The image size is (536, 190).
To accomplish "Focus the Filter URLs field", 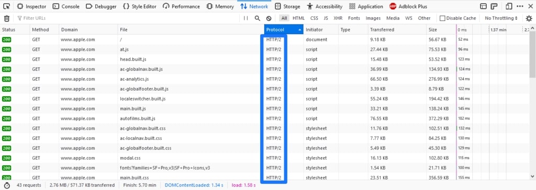I will pos(127,18).
